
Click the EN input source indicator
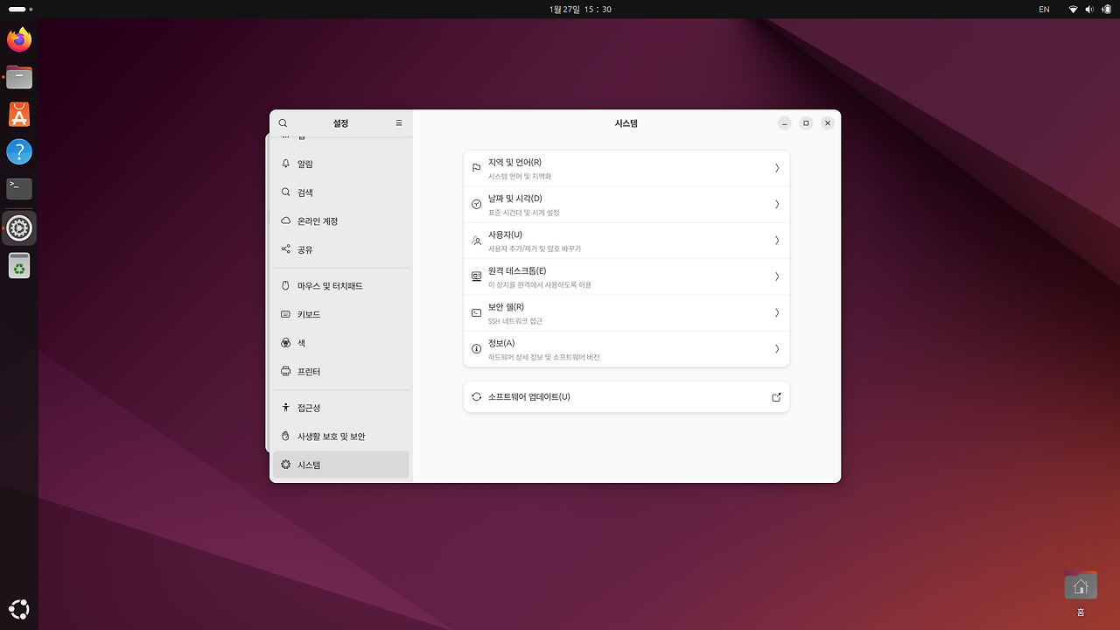1044,9
